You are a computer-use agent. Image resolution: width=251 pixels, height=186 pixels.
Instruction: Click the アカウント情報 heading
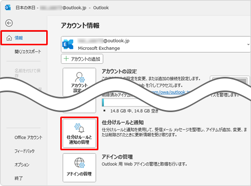(80, 26)
